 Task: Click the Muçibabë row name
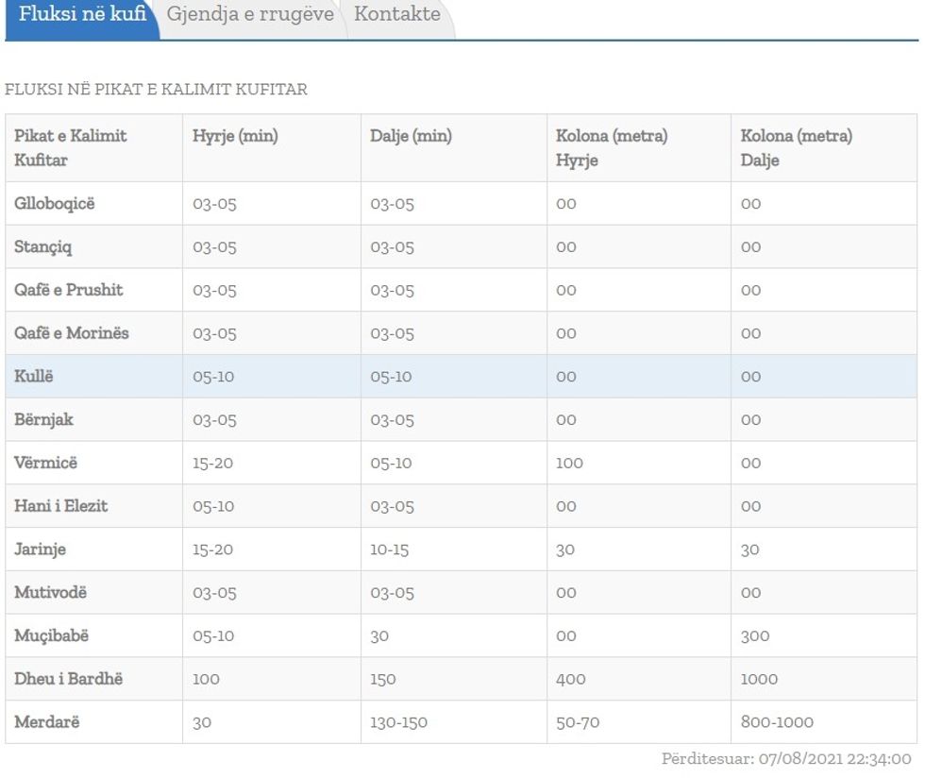pyautogui.click(x=52, y=635)
